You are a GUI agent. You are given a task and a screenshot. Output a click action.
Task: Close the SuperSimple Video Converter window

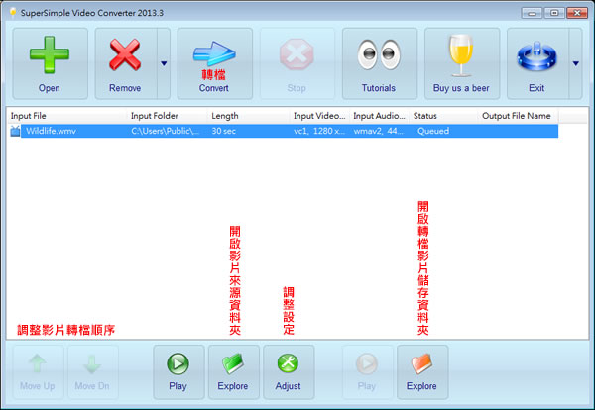[x=577, y=13]
